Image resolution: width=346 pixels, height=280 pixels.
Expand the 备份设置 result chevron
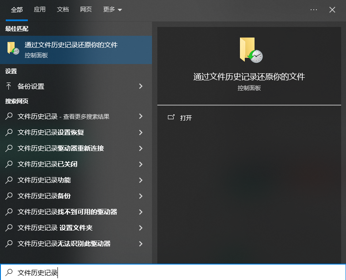(x=141, y=86)
